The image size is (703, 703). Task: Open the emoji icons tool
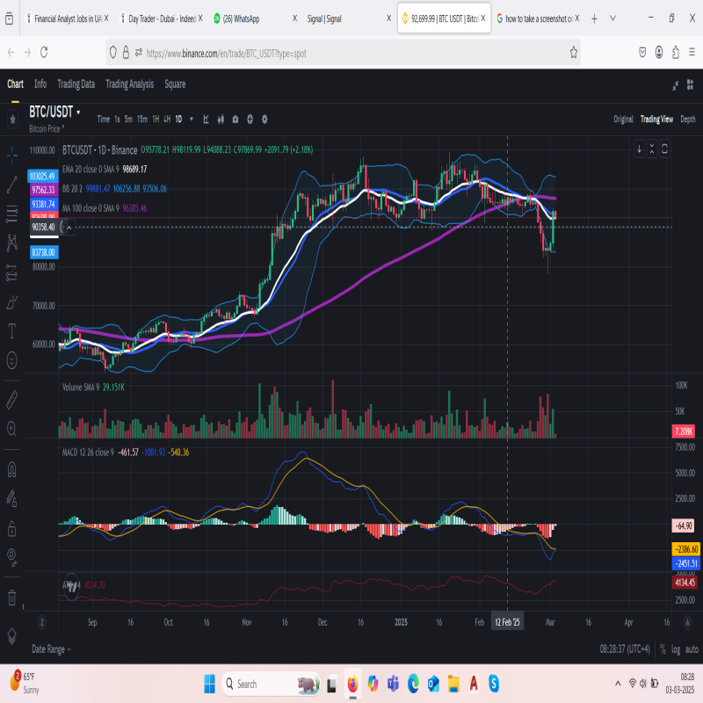[x=12, y=360]
